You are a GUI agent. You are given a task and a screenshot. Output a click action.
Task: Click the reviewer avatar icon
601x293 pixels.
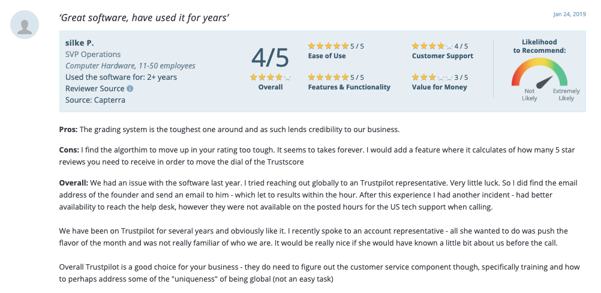[25, 25]
